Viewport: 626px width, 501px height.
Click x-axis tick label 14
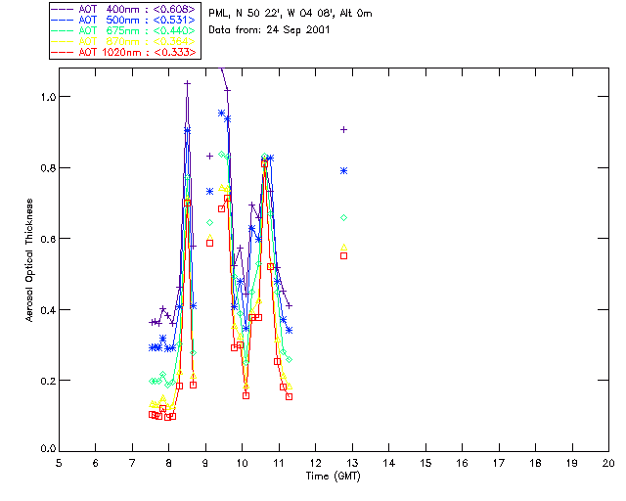coord(389,463)
